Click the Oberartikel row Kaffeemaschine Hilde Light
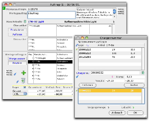Image resolution: width=153 pixels, height=123 pixels. click(x=70, y=26)
